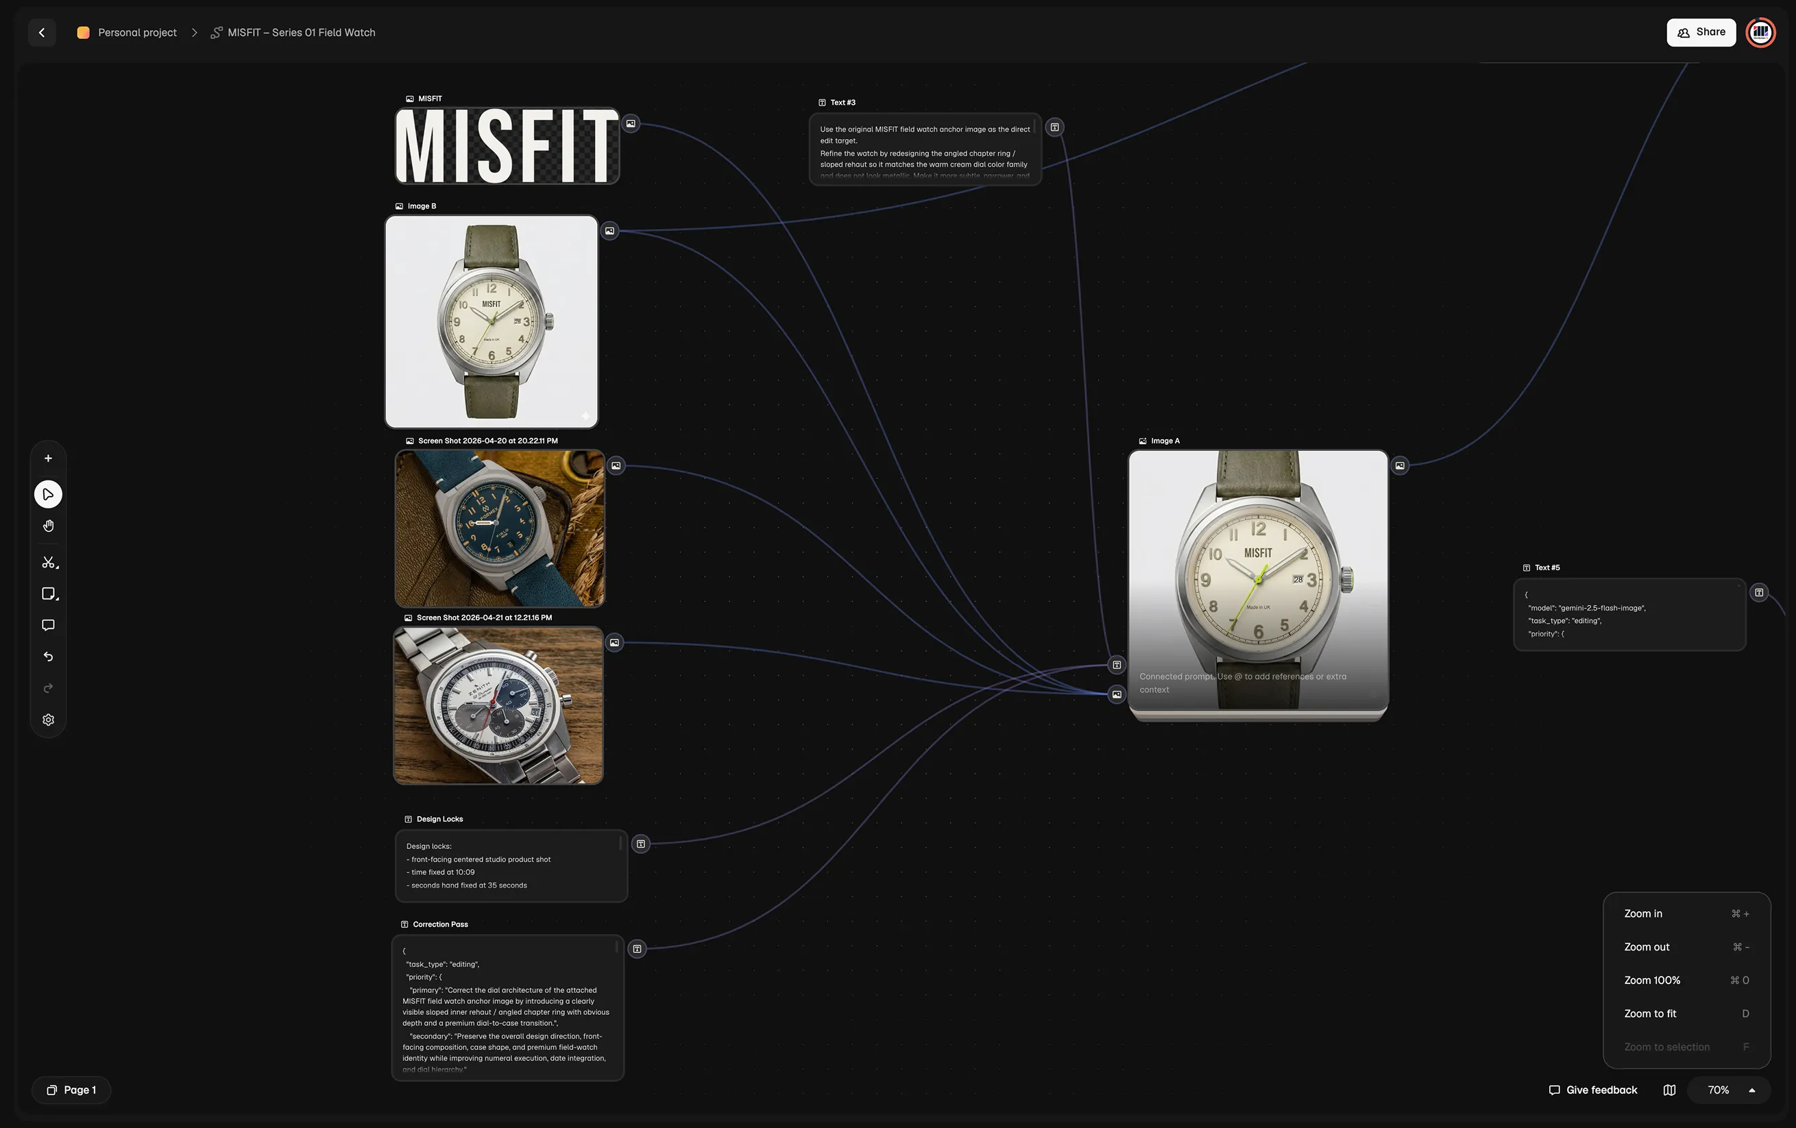Click the Text #3 box scrollbar
The width and height of the screenshot is (1796, 1128).
click(x=1034, y=126)
